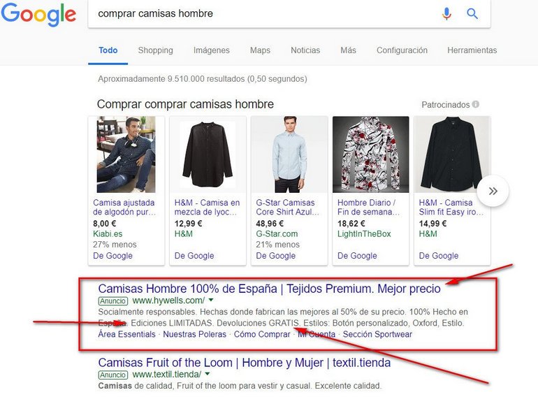Open H&M black lyocell shirt image
Viewport: 538px width, 404px height.
(208, 154)
